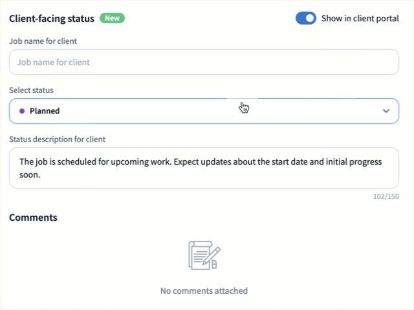Click the green New badge
This screenshot has height=310, width=414.
[x=112, y=18]
